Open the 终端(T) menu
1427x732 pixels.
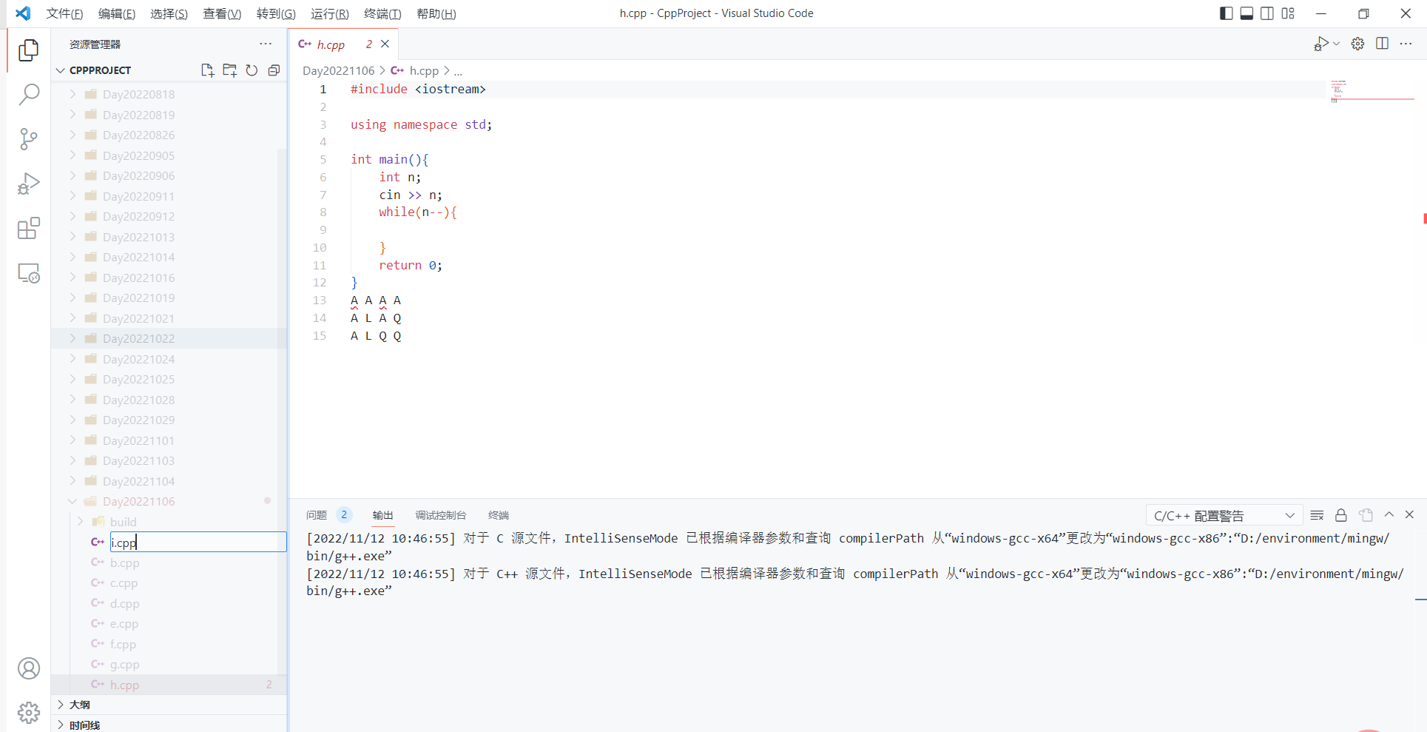tap(382, 13)
